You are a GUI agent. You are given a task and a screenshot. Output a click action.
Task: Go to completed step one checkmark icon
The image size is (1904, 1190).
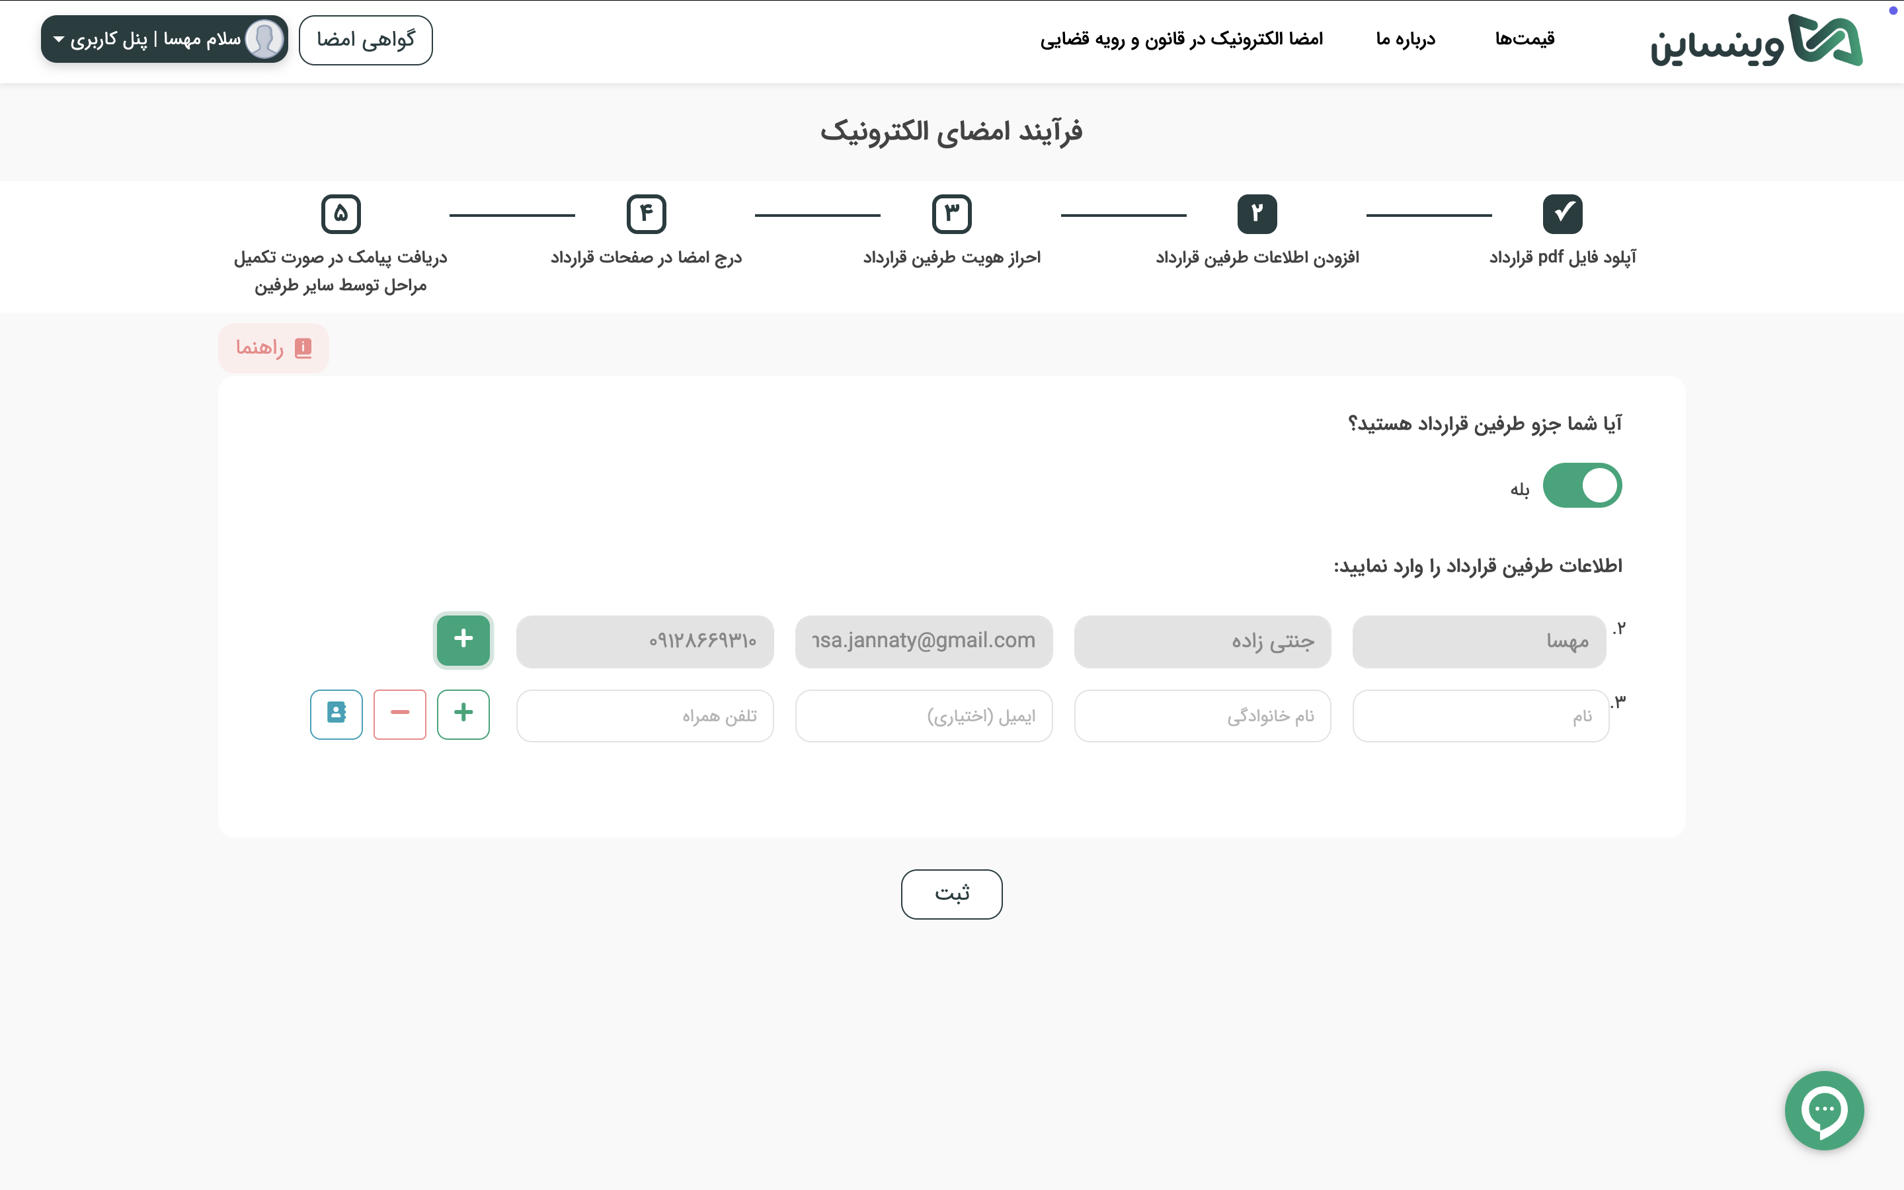tap(1562, 214)
